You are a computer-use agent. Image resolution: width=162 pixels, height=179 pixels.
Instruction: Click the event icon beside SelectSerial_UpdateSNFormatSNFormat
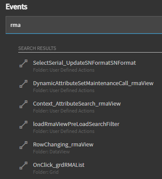click(x=23, y=63)
